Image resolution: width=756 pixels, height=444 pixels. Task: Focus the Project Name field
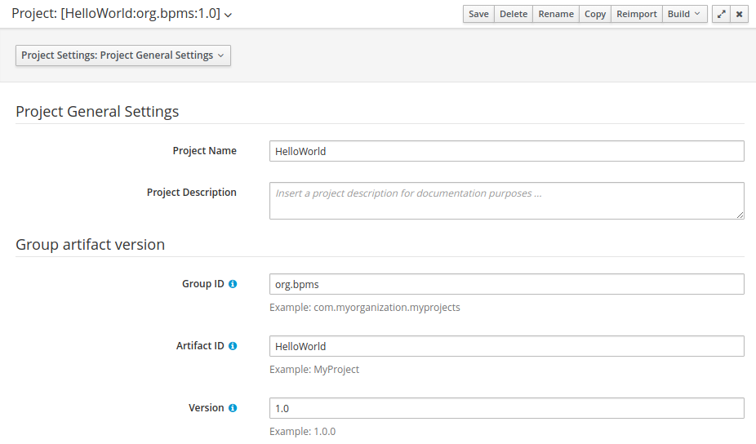point(507,151)
